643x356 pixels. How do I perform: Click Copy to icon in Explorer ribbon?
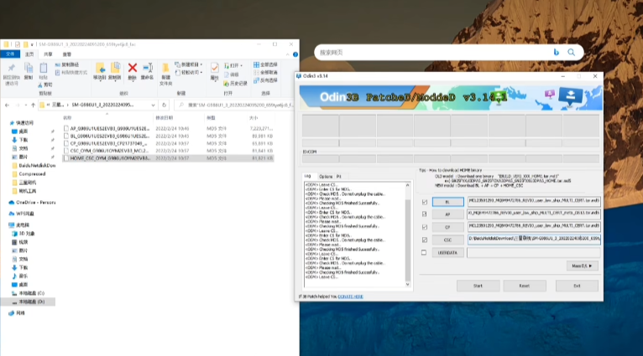click(x=115, y=68)
